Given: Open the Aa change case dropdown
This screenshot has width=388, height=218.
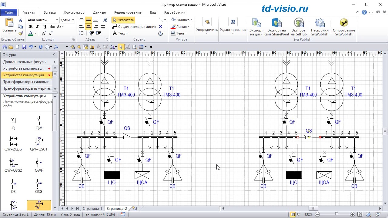Looking at the screenshot, I should tap(60, 27).
